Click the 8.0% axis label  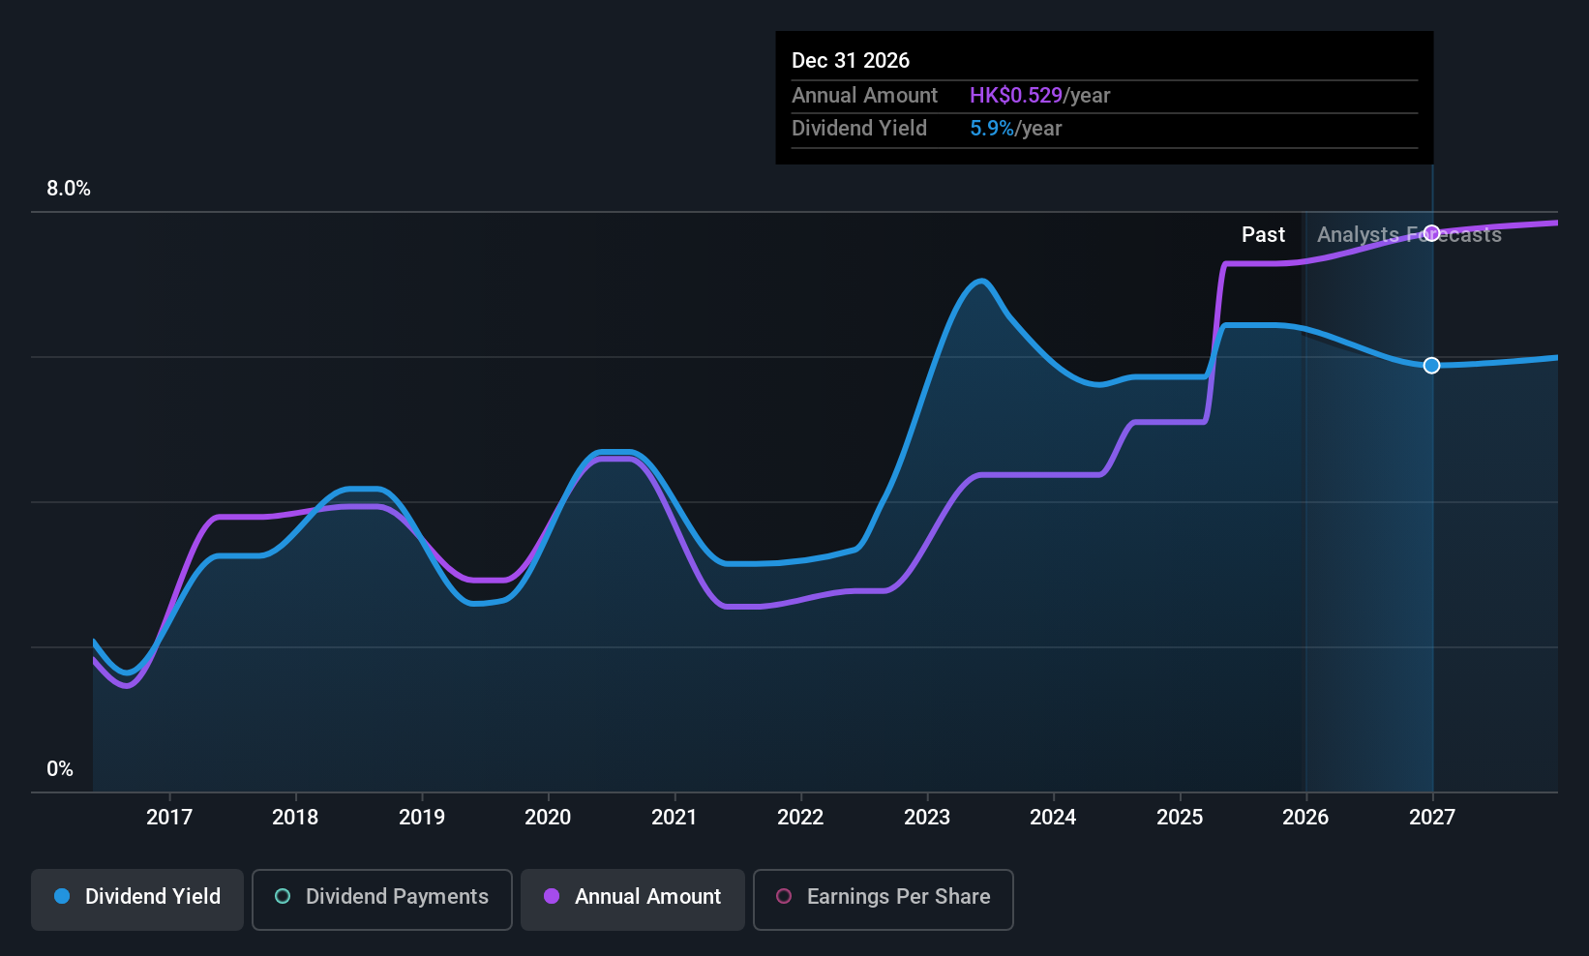69,189
